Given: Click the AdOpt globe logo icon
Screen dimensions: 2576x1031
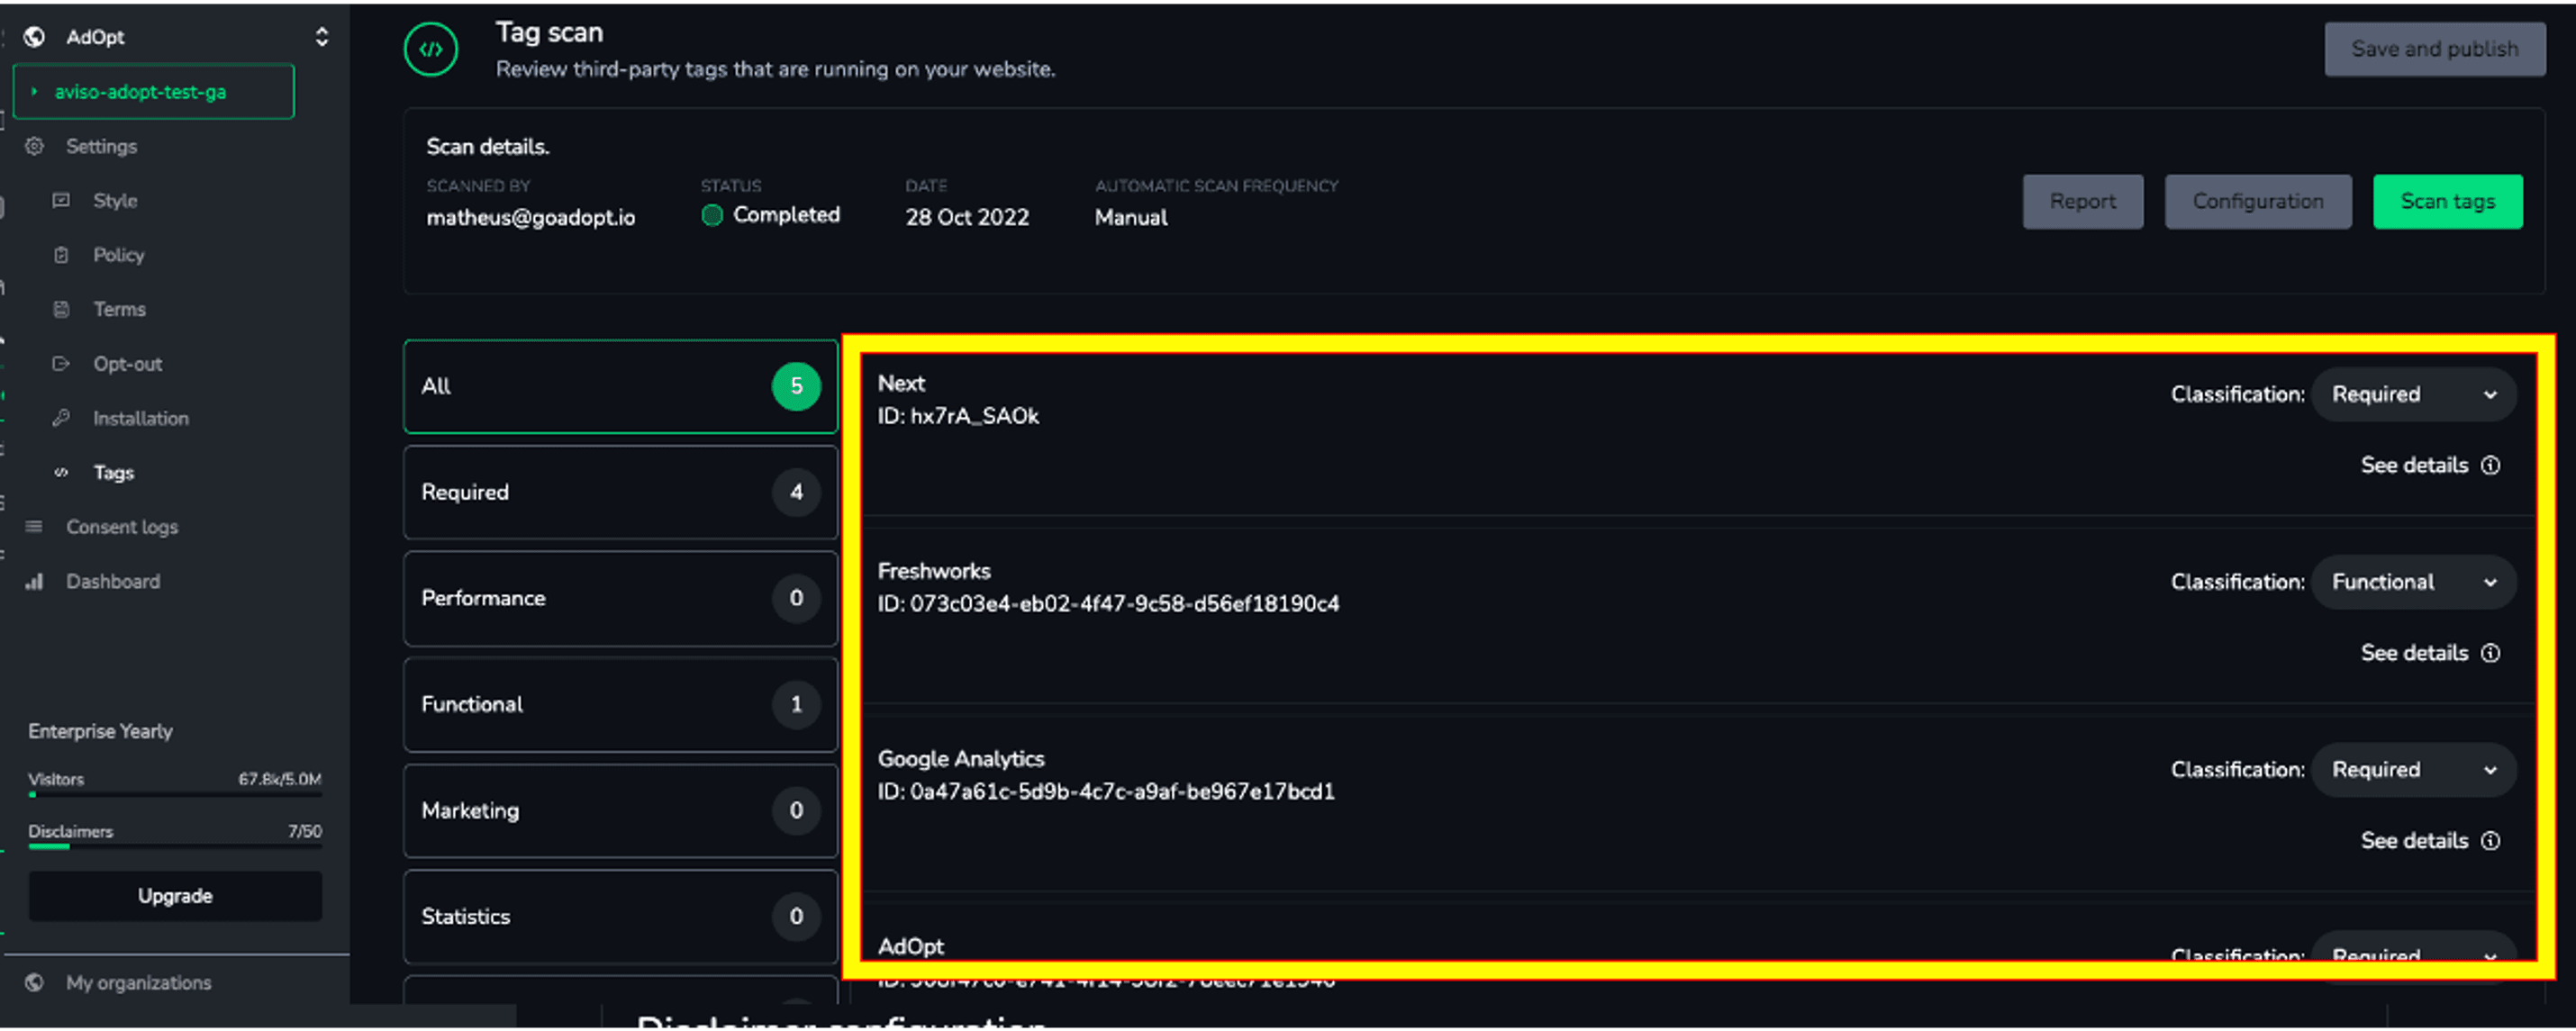Looking at the screenshot, I should click(34, 37).
